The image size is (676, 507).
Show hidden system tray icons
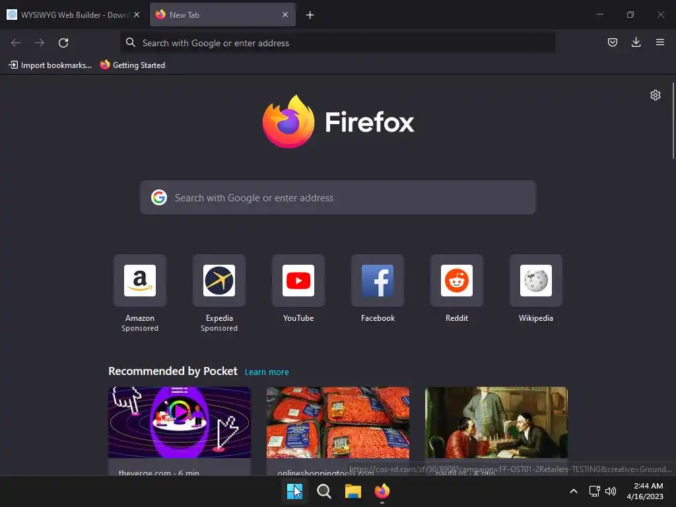(x=574, y=491)
